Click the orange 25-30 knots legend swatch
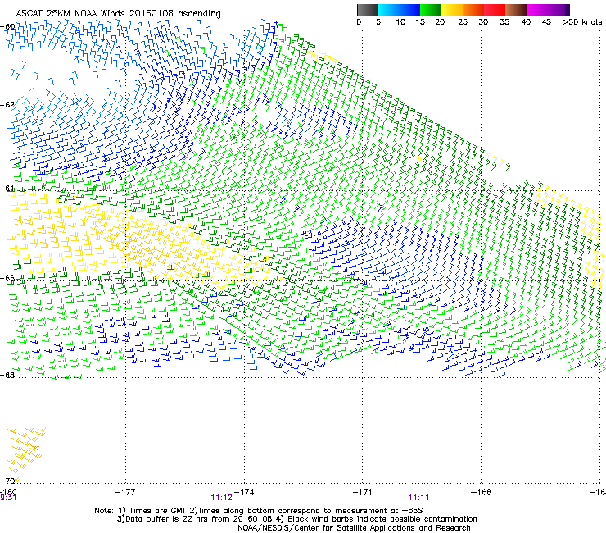This screenshot has height=533, width=606. [x=473, y=10]
